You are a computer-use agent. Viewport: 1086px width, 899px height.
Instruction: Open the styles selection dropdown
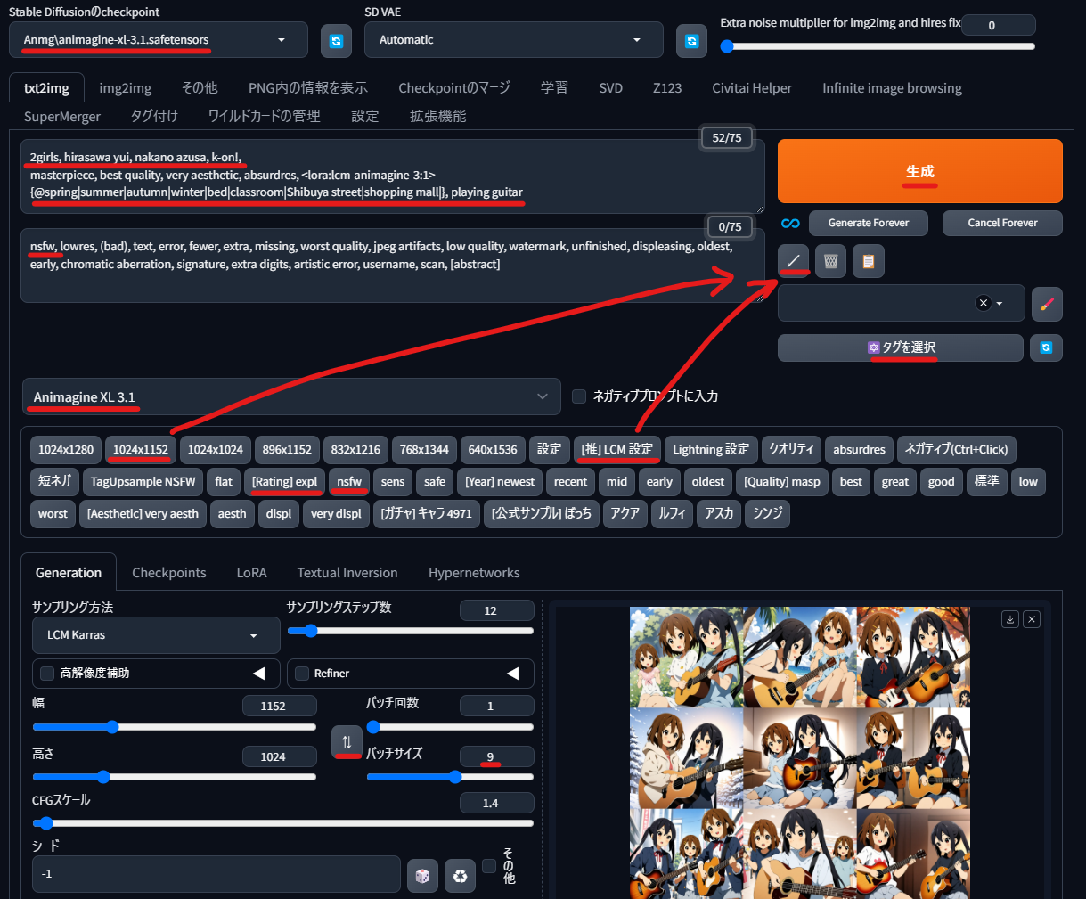pyautogui.click(x=902, y=304)
